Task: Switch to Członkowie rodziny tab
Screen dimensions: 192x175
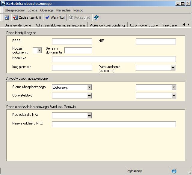Action: point(144,25)
